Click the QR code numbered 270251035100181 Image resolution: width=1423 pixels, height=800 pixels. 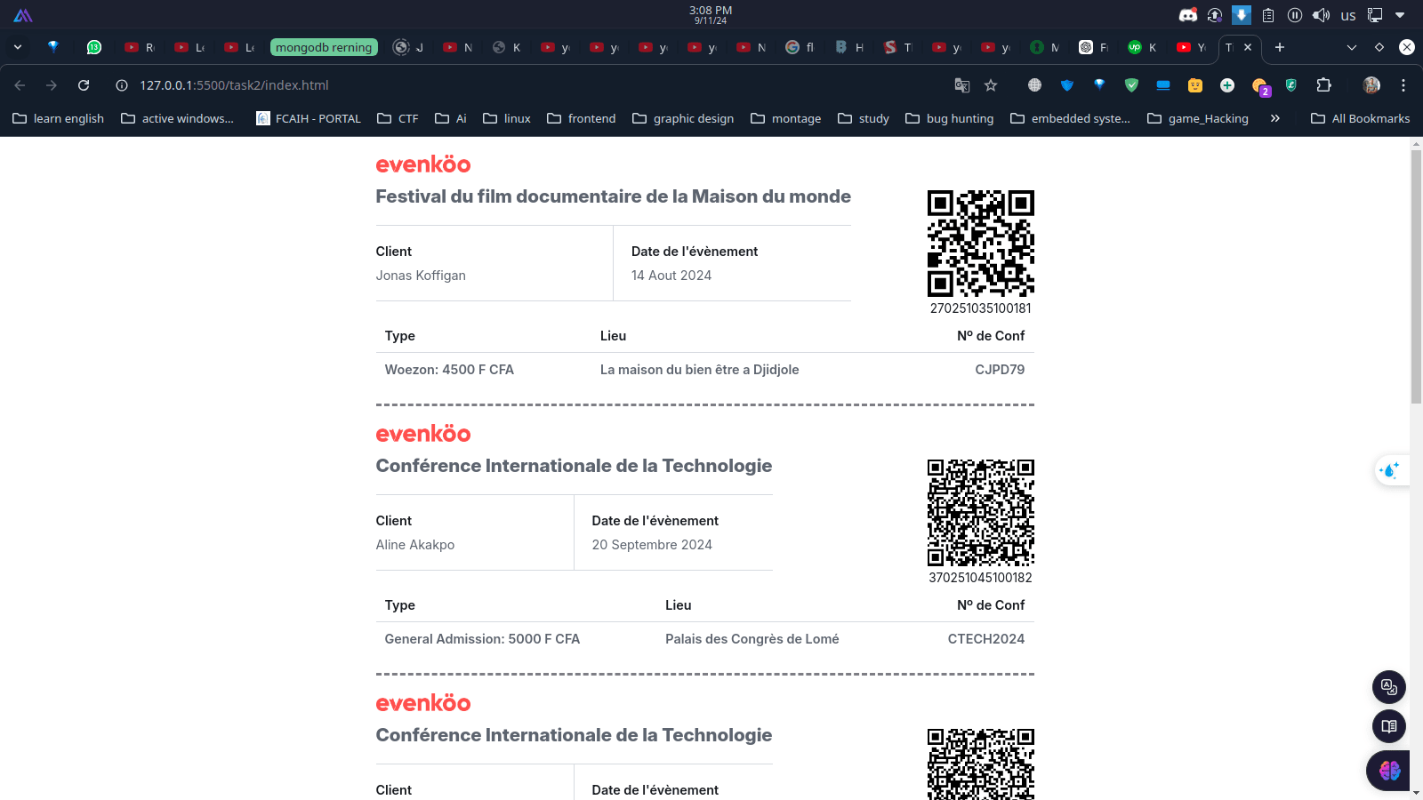coord(981,244)
